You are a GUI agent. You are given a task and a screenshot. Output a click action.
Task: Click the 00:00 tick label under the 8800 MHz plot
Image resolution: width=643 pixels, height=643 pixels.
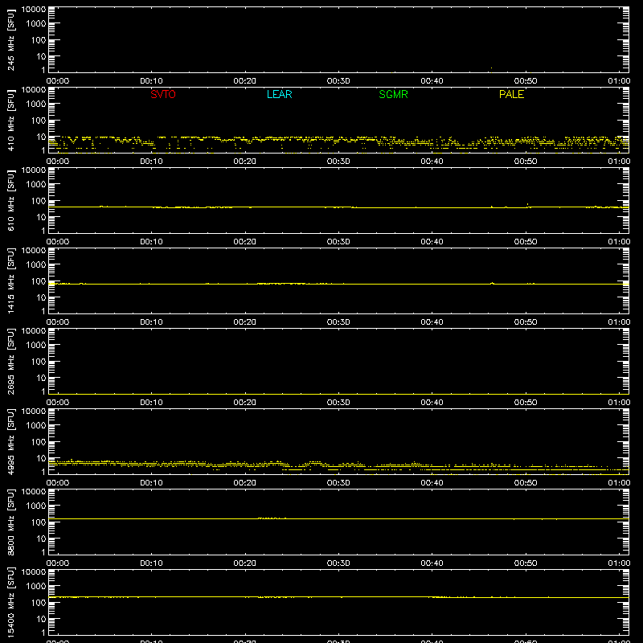tap(58, 563)
